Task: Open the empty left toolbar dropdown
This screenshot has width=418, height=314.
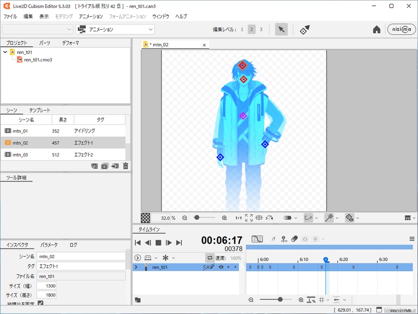Action: [38, 29]
